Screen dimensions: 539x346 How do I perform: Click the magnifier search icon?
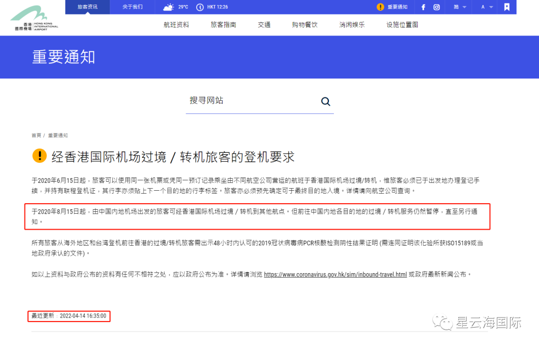(325, 102)
